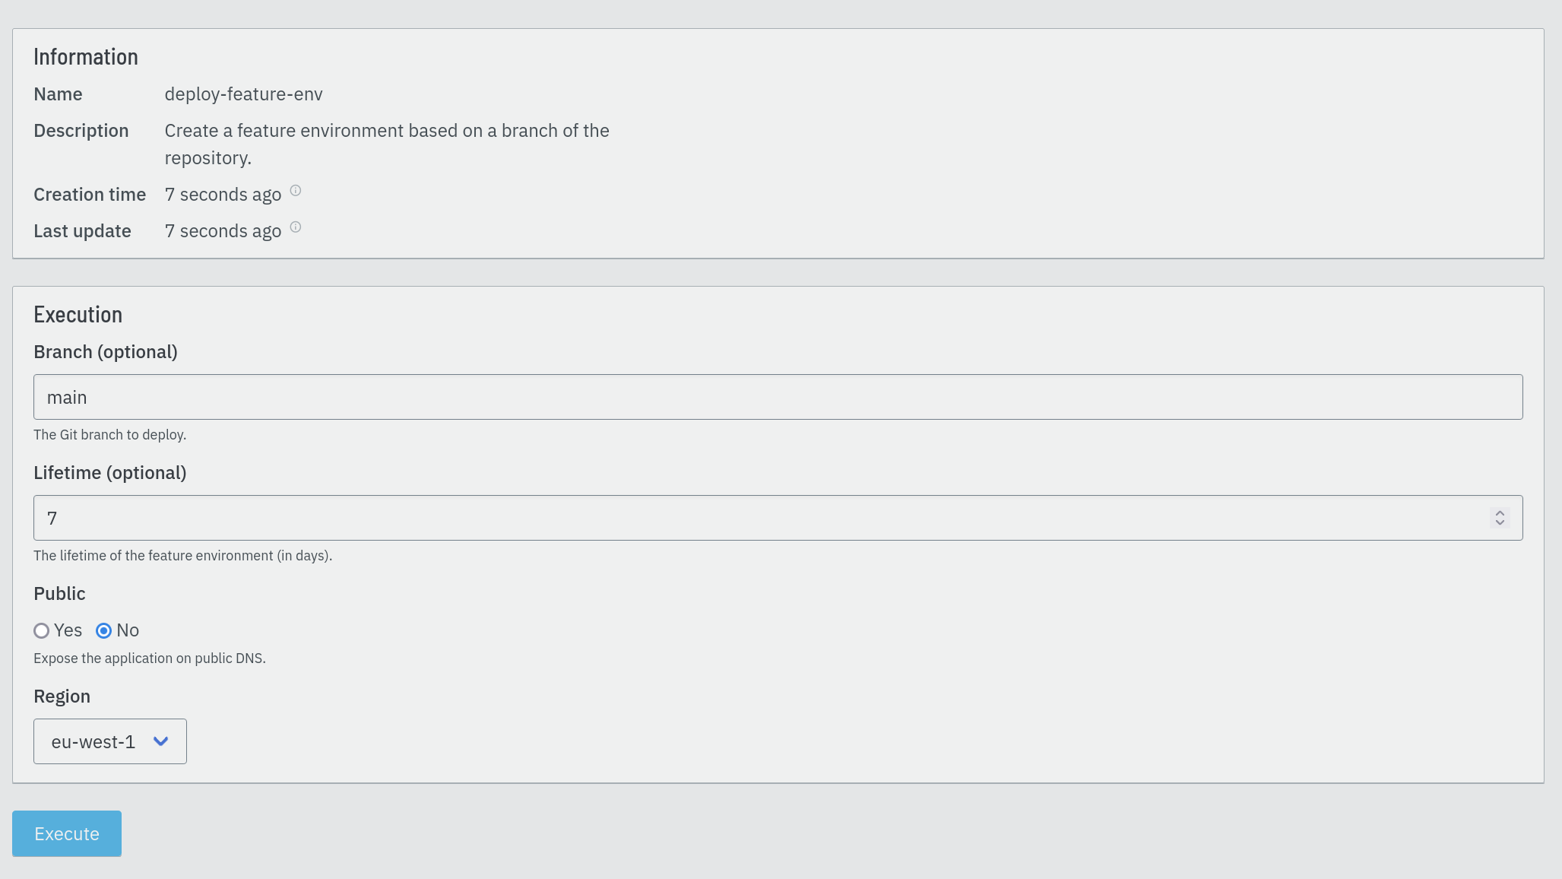
Task: Click the Execute button
Action: pyautogui.click(x=67, y=833)
